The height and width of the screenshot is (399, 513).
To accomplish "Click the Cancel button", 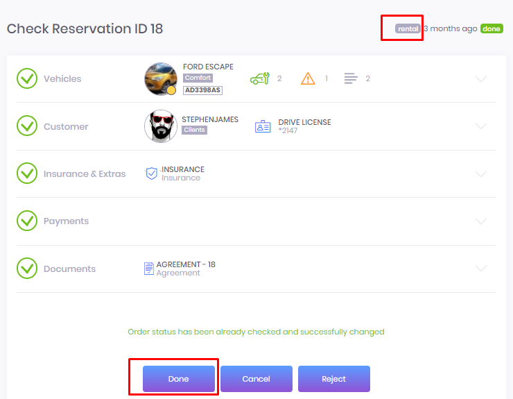I will pyautogui.click(x=256, y=379).
